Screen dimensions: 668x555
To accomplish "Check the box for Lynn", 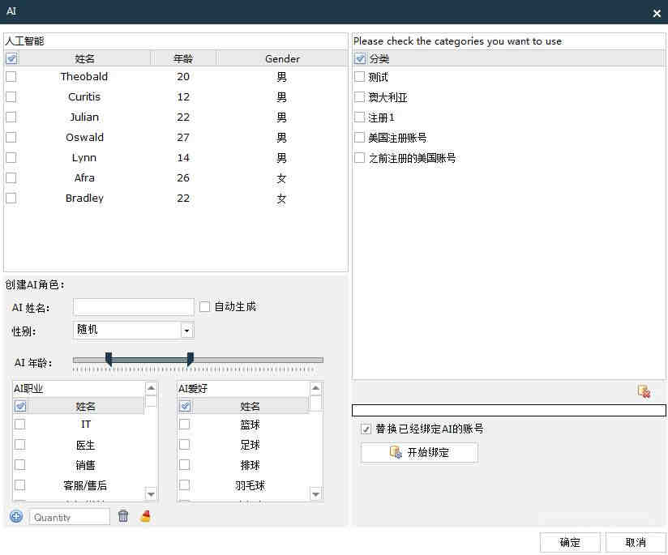I will coord(11,158).
